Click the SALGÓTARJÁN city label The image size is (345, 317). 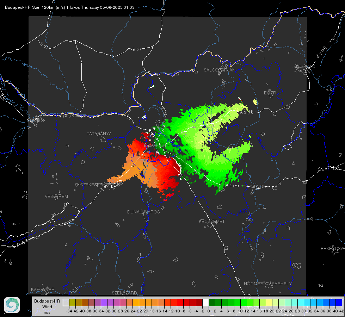[x=219, y=70]
